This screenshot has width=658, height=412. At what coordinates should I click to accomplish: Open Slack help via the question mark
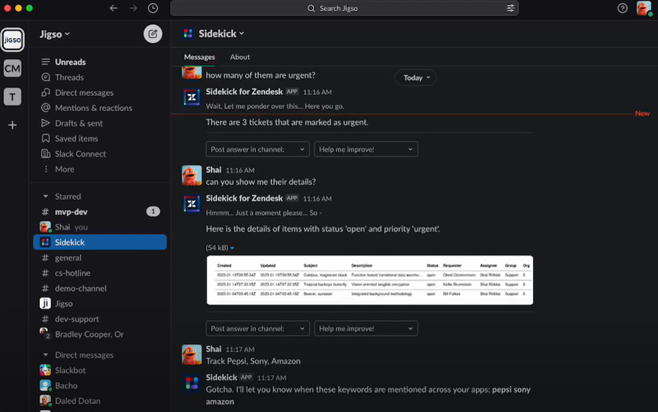622,8
